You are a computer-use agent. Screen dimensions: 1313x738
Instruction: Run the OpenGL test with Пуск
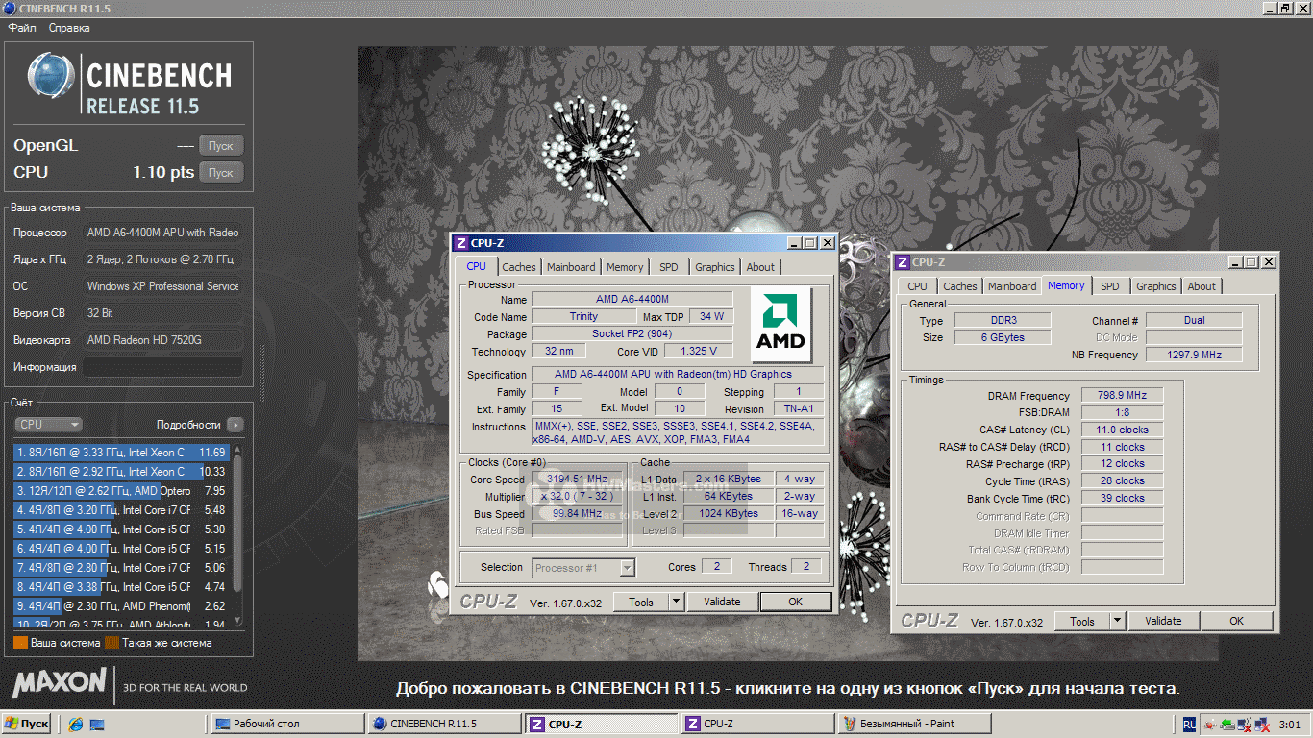pos(221,146)
